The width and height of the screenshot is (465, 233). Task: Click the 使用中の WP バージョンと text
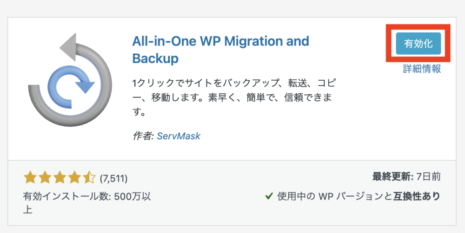[x=335, y=196]
